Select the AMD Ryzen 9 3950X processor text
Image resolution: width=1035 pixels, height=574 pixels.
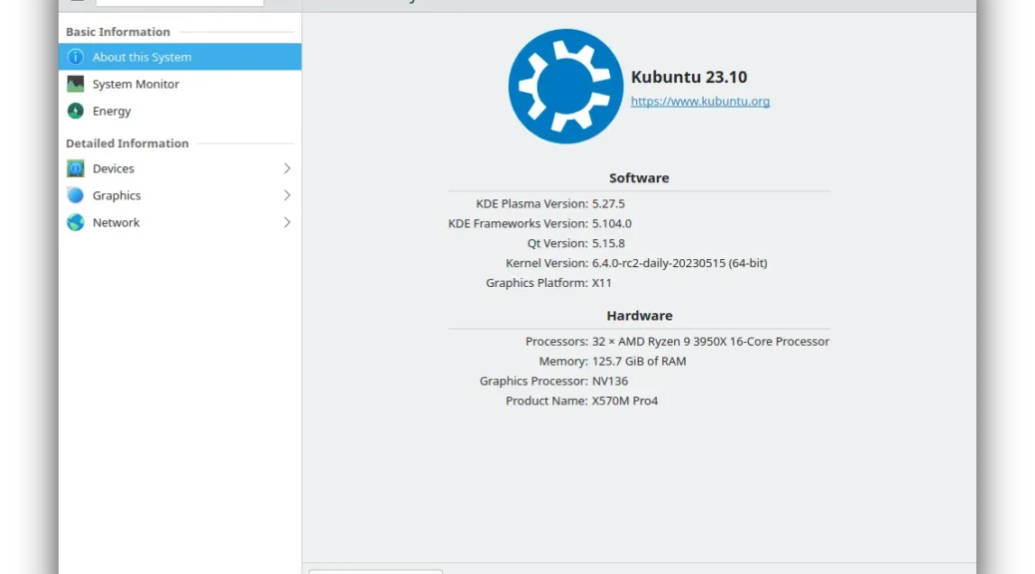coord(711,341)
